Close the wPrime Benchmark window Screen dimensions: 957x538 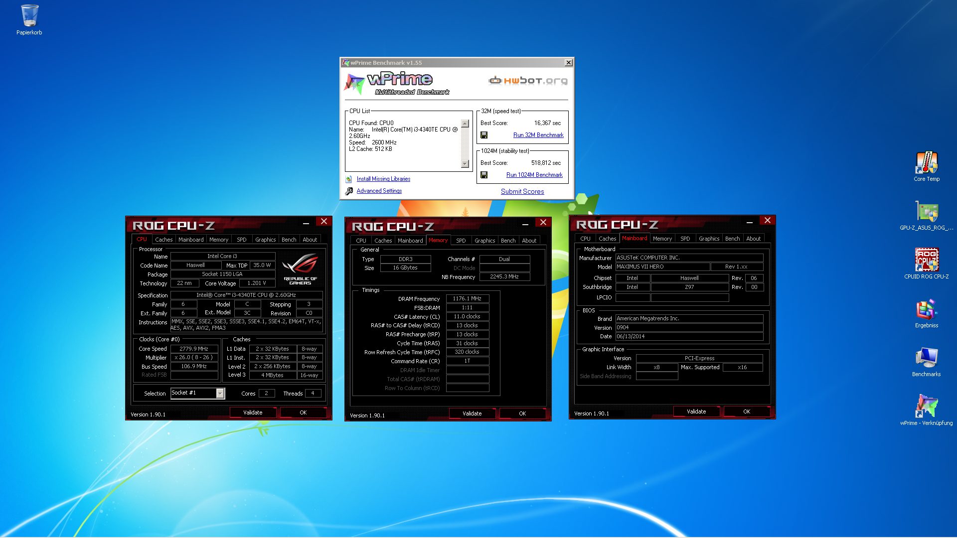pyautogui.click(x=568, y=63)
